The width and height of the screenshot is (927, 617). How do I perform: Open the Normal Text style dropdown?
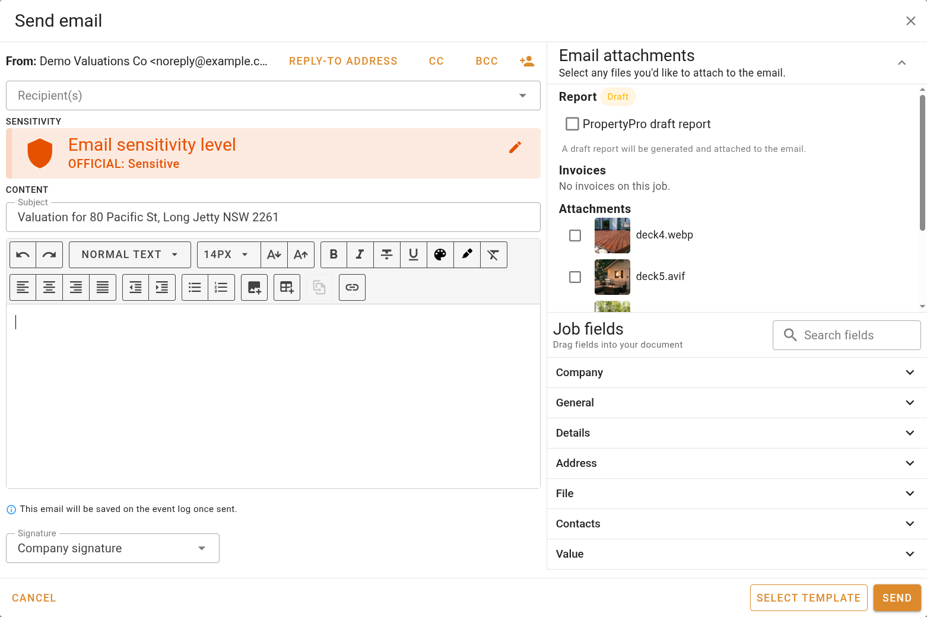tap(130, 255)
